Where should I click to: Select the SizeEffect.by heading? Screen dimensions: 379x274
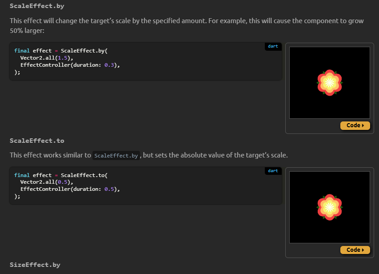(x=35, y=265)
